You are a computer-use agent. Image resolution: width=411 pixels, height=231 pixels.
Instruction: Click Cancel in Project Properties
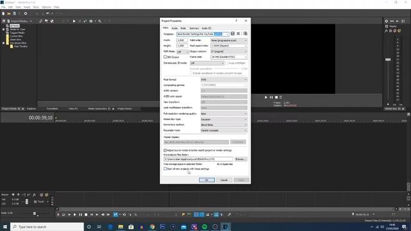point(224,180)
